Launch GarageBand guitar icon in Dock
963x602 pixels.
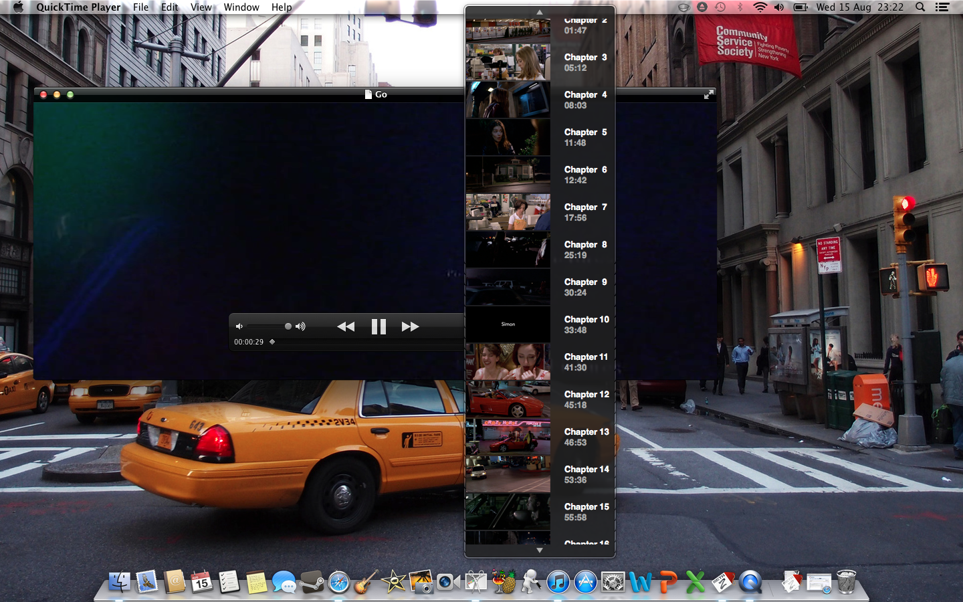click(x=366, y=581)
